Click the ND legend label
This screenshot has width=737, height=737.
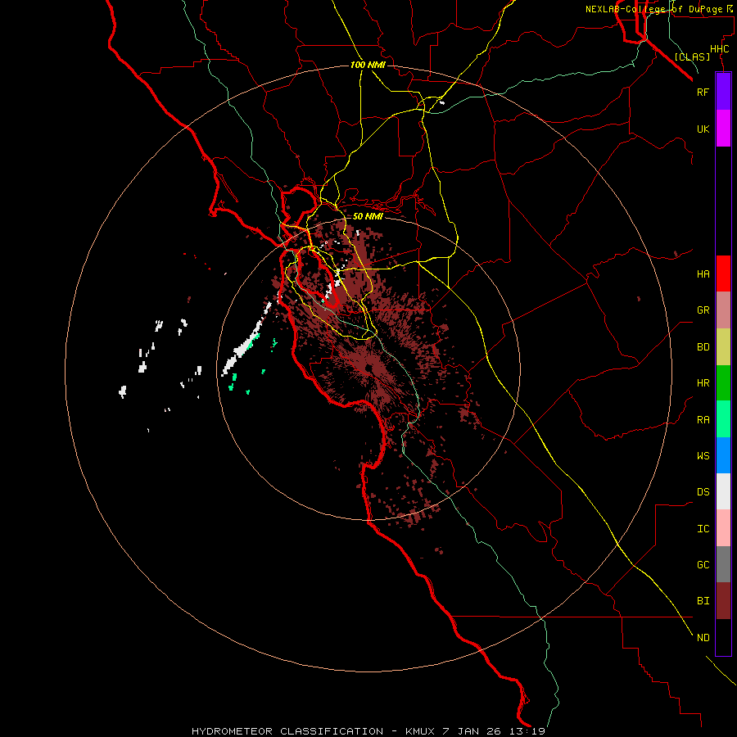tap(703, 638)
